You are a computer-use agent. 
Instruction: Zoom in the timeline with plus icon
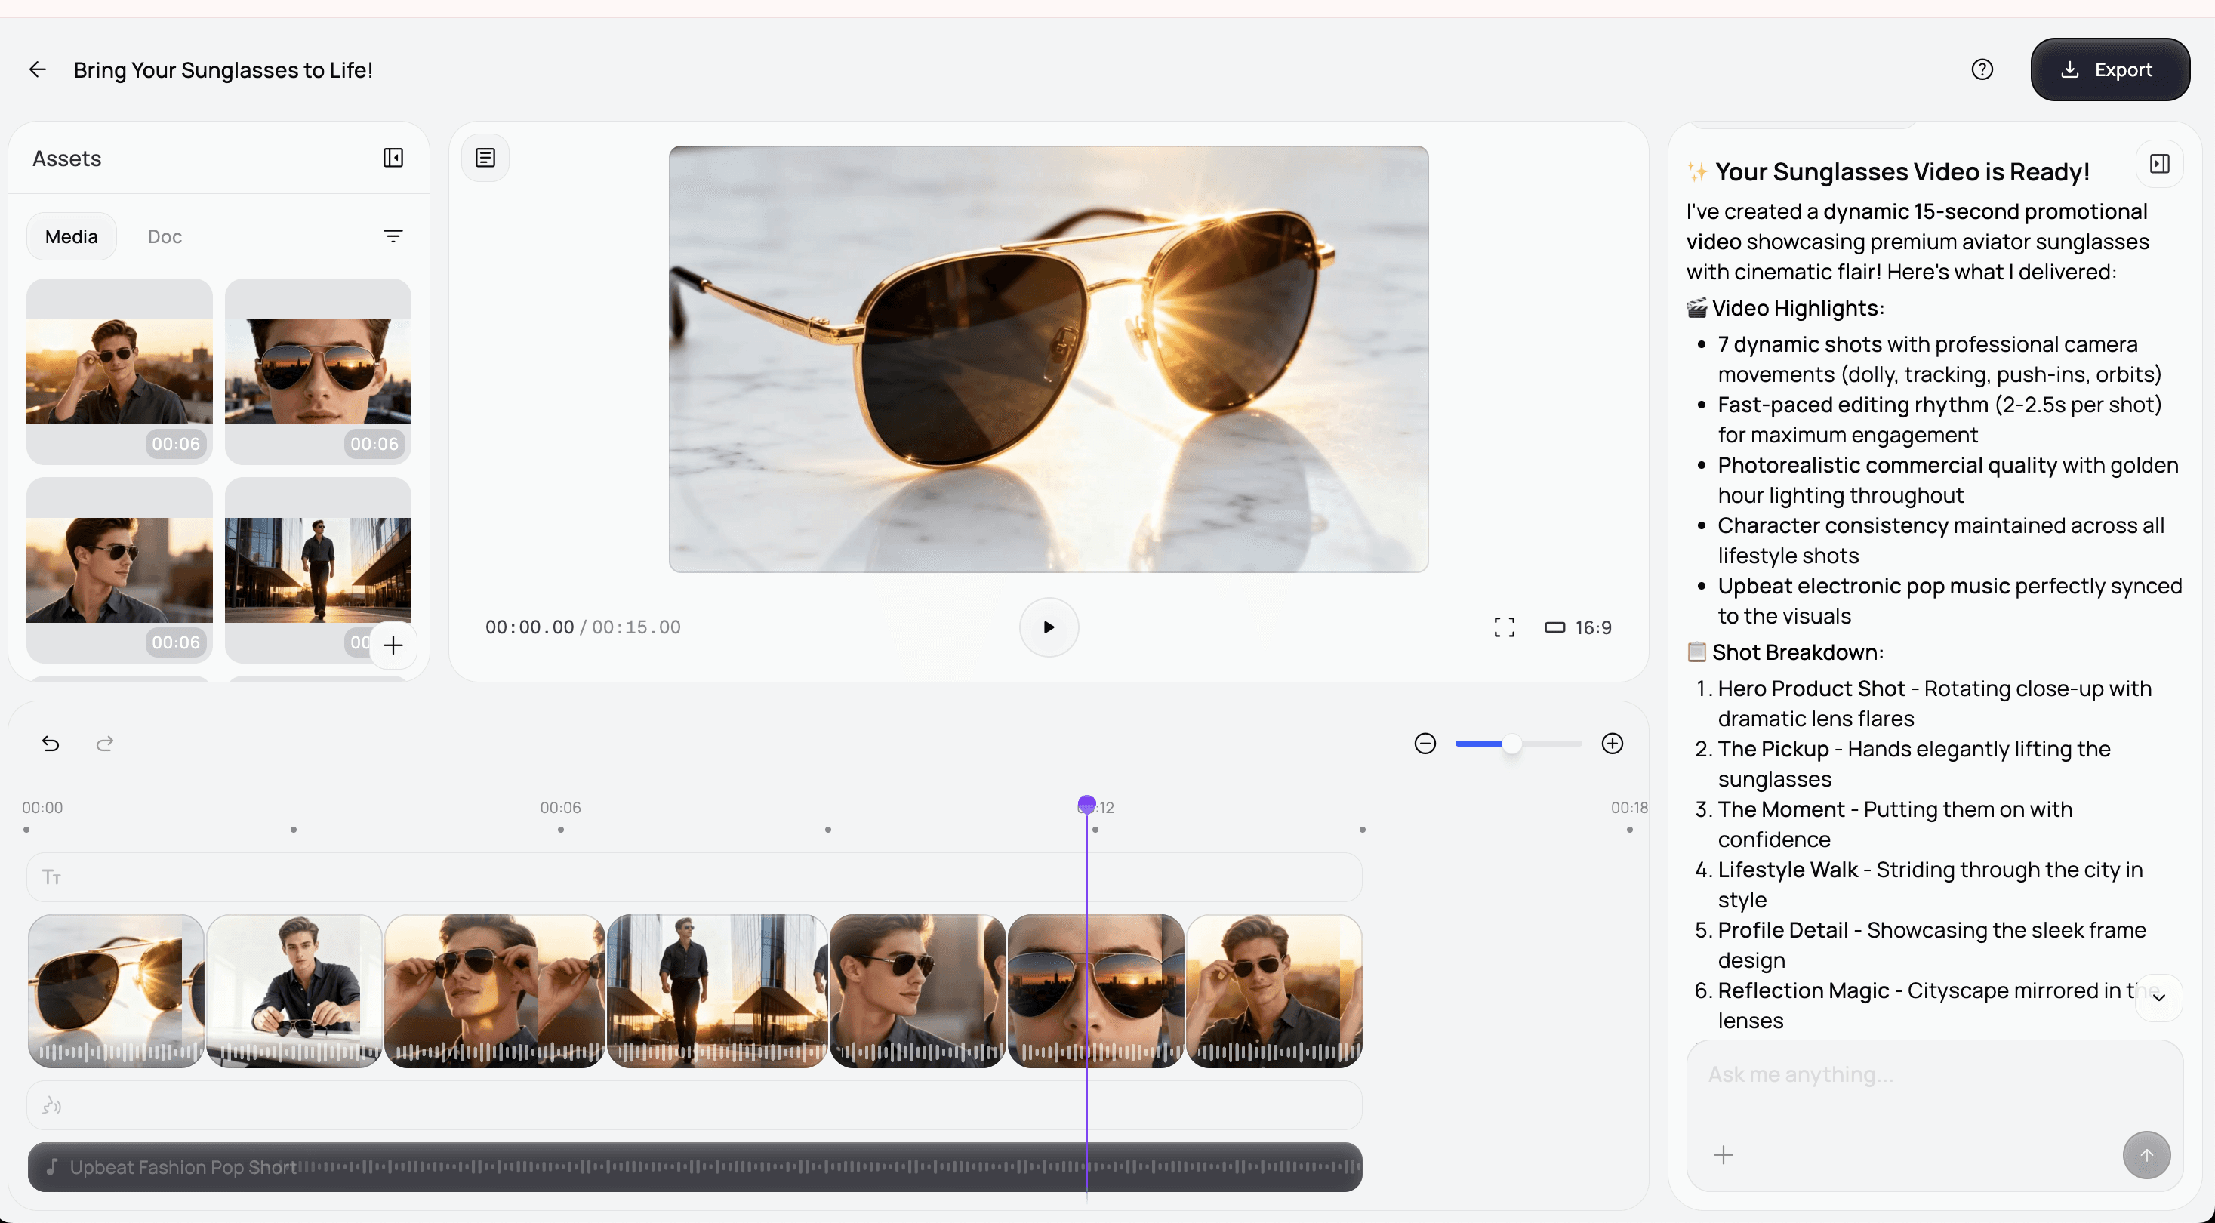1613,744
